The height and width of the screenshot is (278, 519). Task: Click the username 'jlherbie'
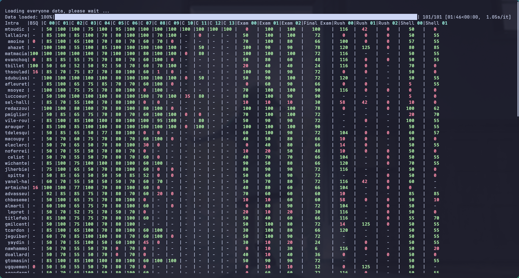[16, 169]
